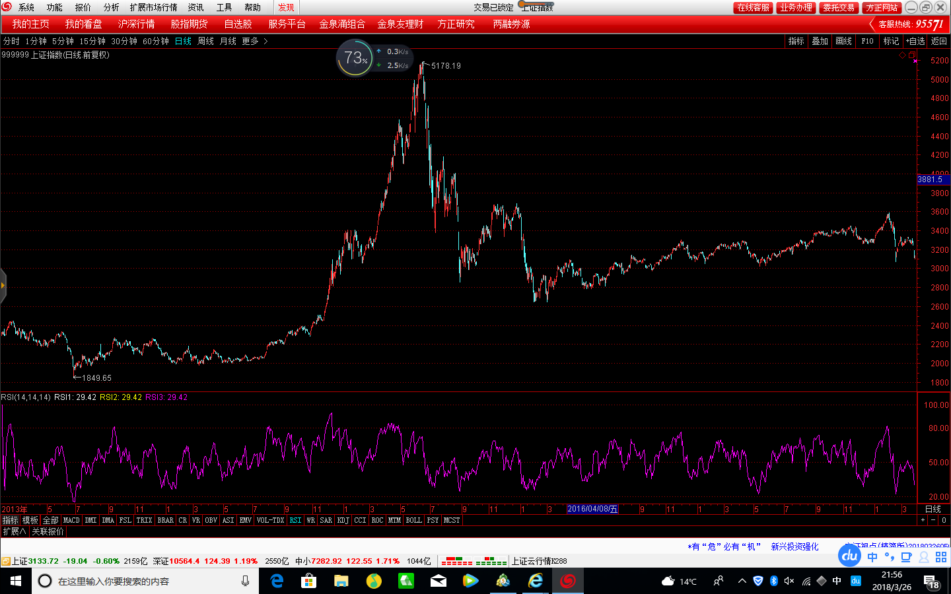951x594 pixels.
Task: Collapse the 扩展 panel
Action: pos(15,531)
